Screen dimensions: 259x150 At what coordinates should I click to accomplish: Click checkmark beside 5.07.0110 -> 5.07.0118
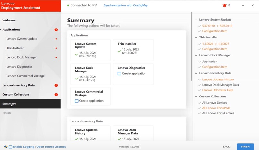[199, 26]
